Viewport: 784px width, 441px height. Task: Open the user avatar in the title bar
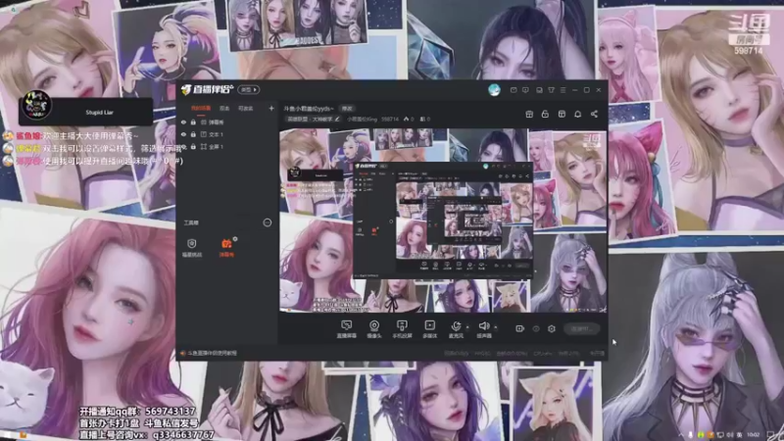494,90
